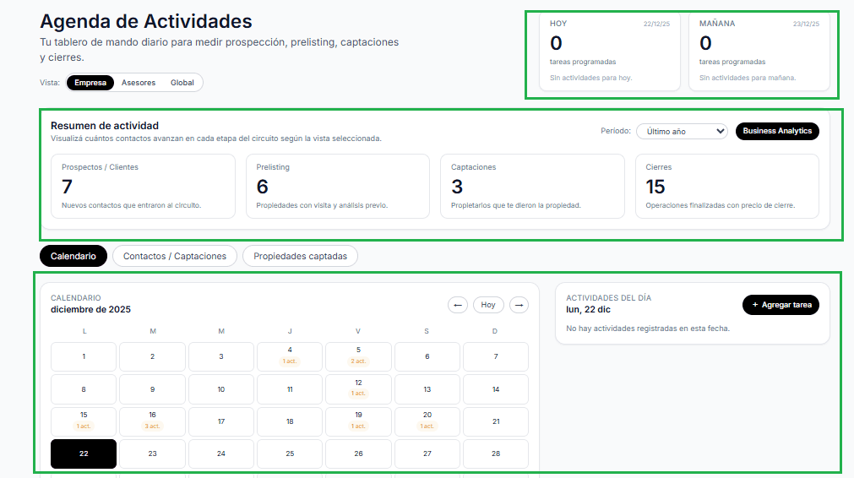Click the 22/12/25 date in HOY card
854x478 pixels.
656,24
